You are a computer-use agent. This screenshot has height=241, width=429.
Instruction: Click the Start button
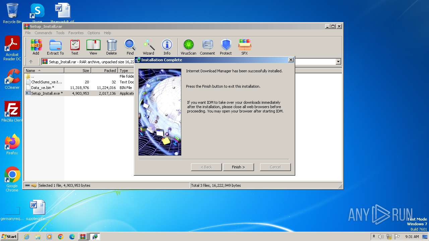[9, 236]
